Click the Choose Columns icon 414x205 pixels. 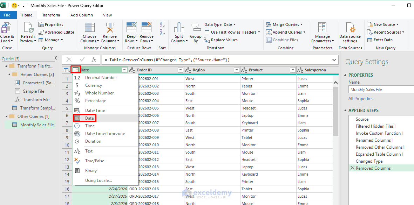(90, 28)
